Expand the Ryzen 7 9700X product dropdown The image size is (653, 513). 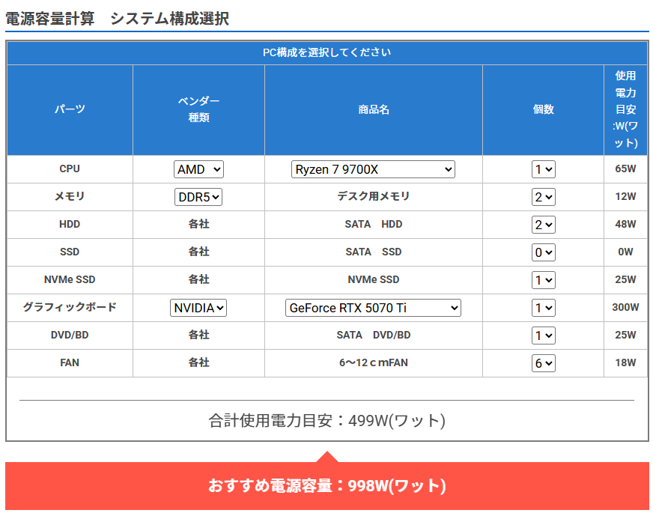coord(373,169)
